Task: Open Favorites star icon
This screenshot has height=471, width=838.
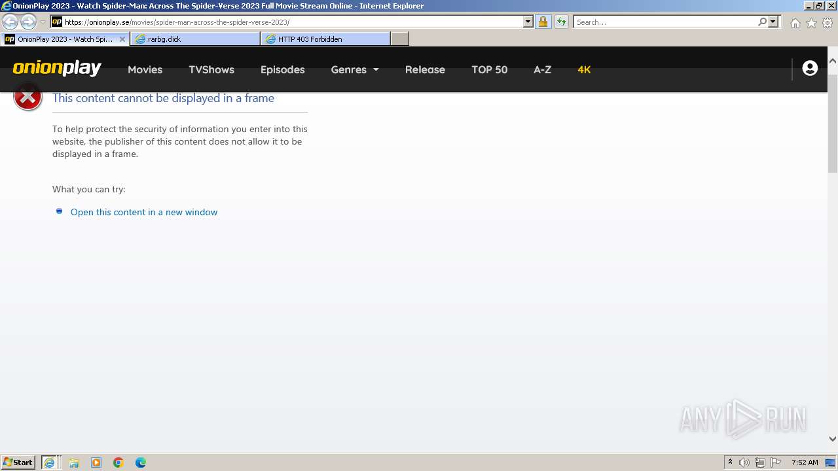Action: 811,23
